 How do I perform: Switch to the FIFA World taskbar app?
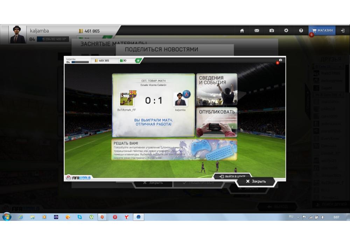tap(139, 217)
